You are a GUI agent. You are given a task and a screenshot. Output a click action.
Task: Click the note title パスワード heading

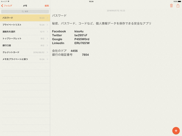click(59, 16)
